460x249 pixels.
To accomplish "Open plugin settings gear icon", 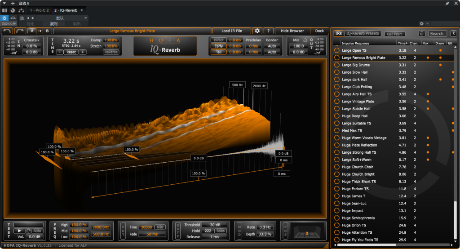I will [257, 31].
